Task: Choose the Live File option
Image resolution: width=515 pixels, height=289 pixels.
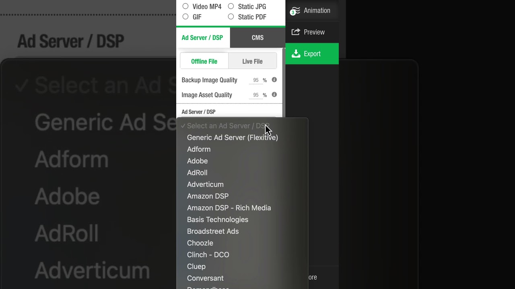Action: pyautogui.click(x=252, y=61)
